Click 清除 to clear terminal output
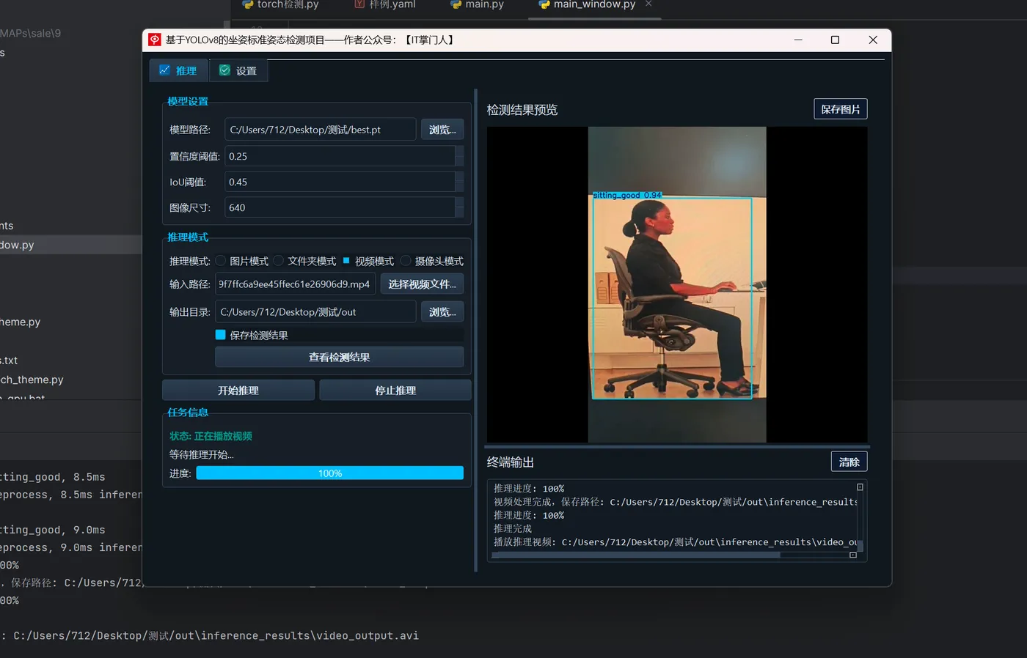1027x658 pixels. click(849, 462)
